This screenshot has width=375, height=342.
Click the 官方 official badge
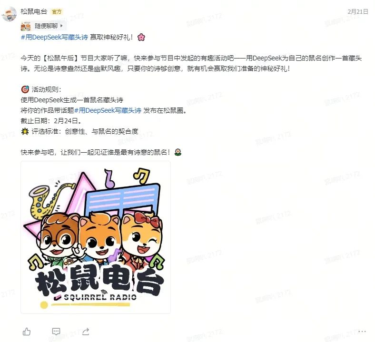click(x=57, y=12)
